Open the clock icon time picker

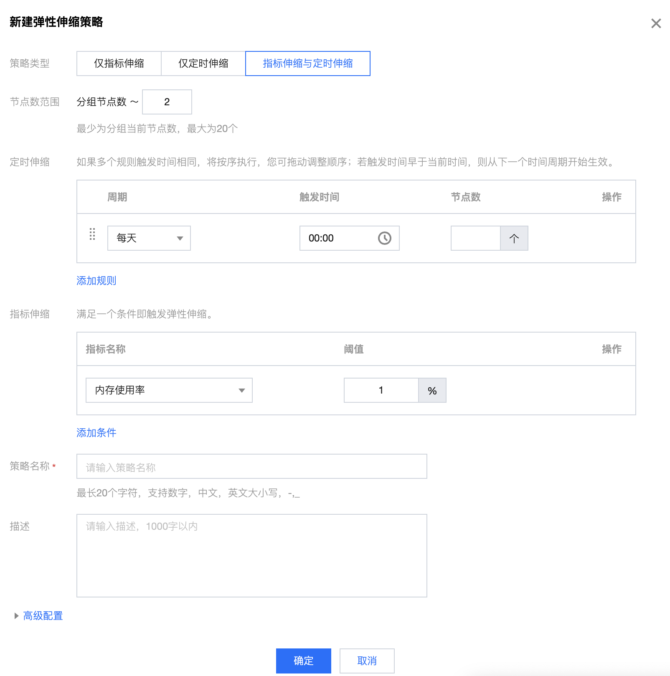coord(385,238)
